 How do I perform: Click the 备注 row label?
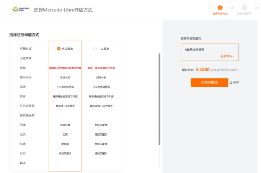[23, 163]
